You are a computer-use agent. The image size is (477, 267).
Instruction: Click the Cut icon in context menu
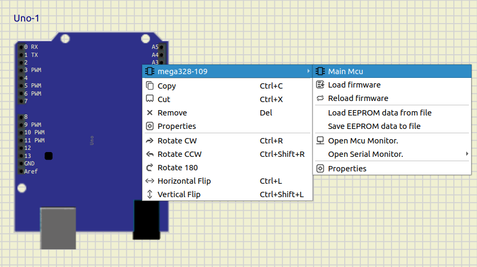click(149, 99)
